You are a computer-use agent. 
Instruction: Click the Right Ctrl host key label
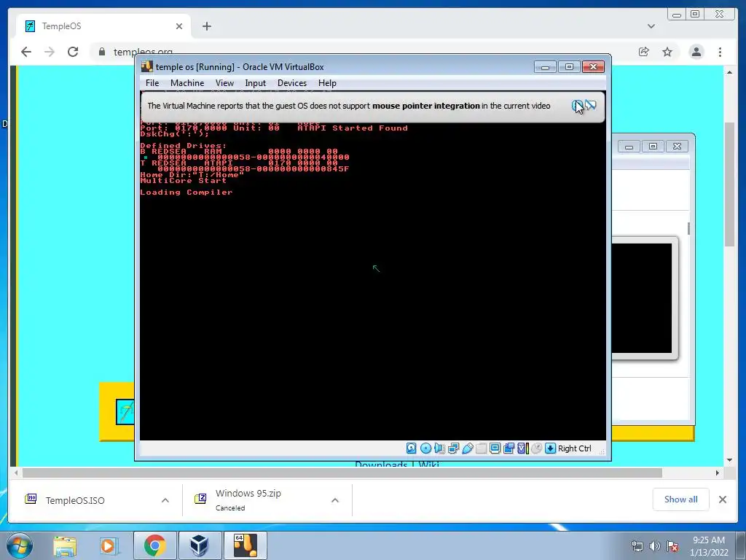coord(575,448)
